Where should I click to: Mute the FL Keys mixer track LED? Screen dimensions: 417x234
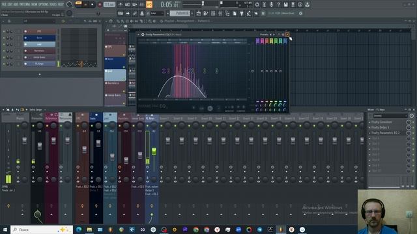pyautogui.click(x=147, y=125)
